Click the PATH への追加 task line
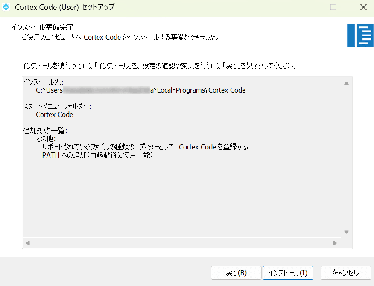The height and width of the screenshot is (286, 374). point(97,155)
